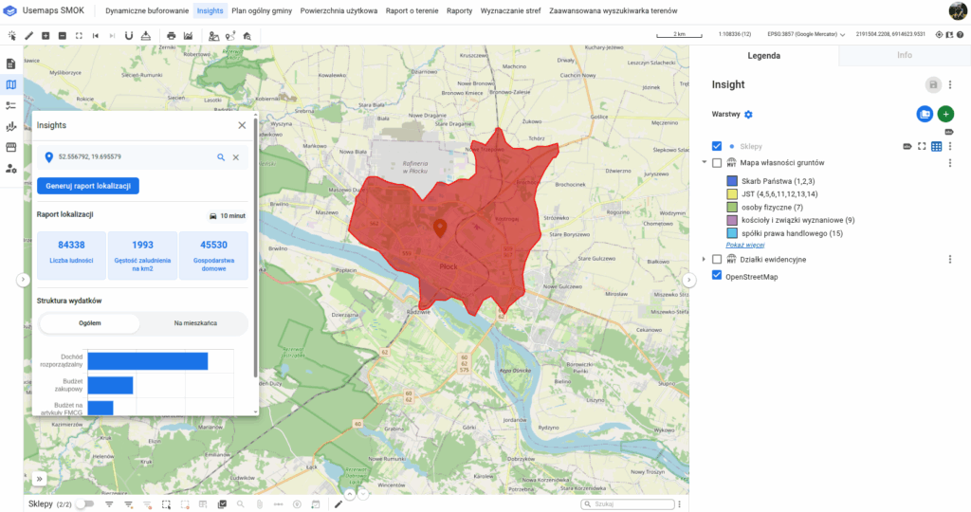Click Generuj raport lokalizacji button
The height and width of the screenshot is (512, 971).
click(88, 185)
